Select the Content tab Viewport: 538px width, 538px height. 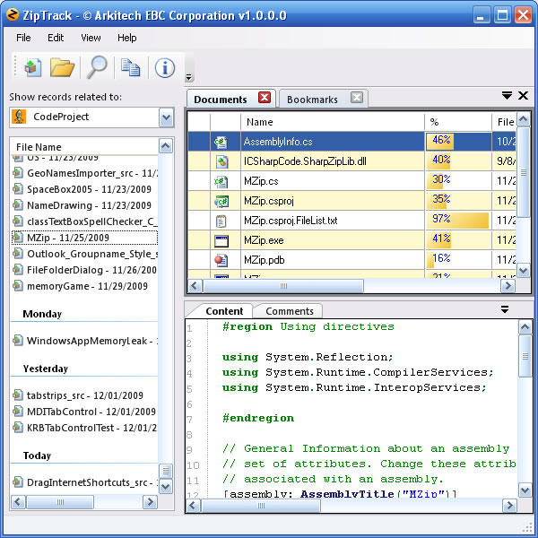coord(224,311)
